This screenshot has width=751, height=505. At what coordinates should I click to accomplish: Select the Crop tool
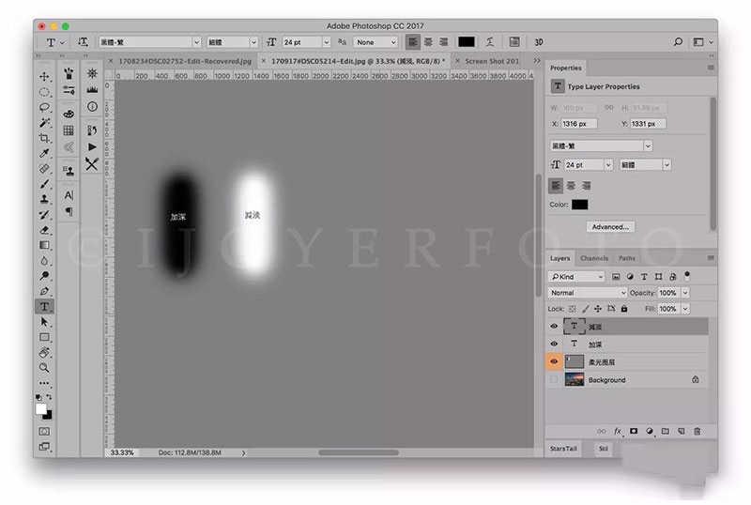(x=44, y=138)
